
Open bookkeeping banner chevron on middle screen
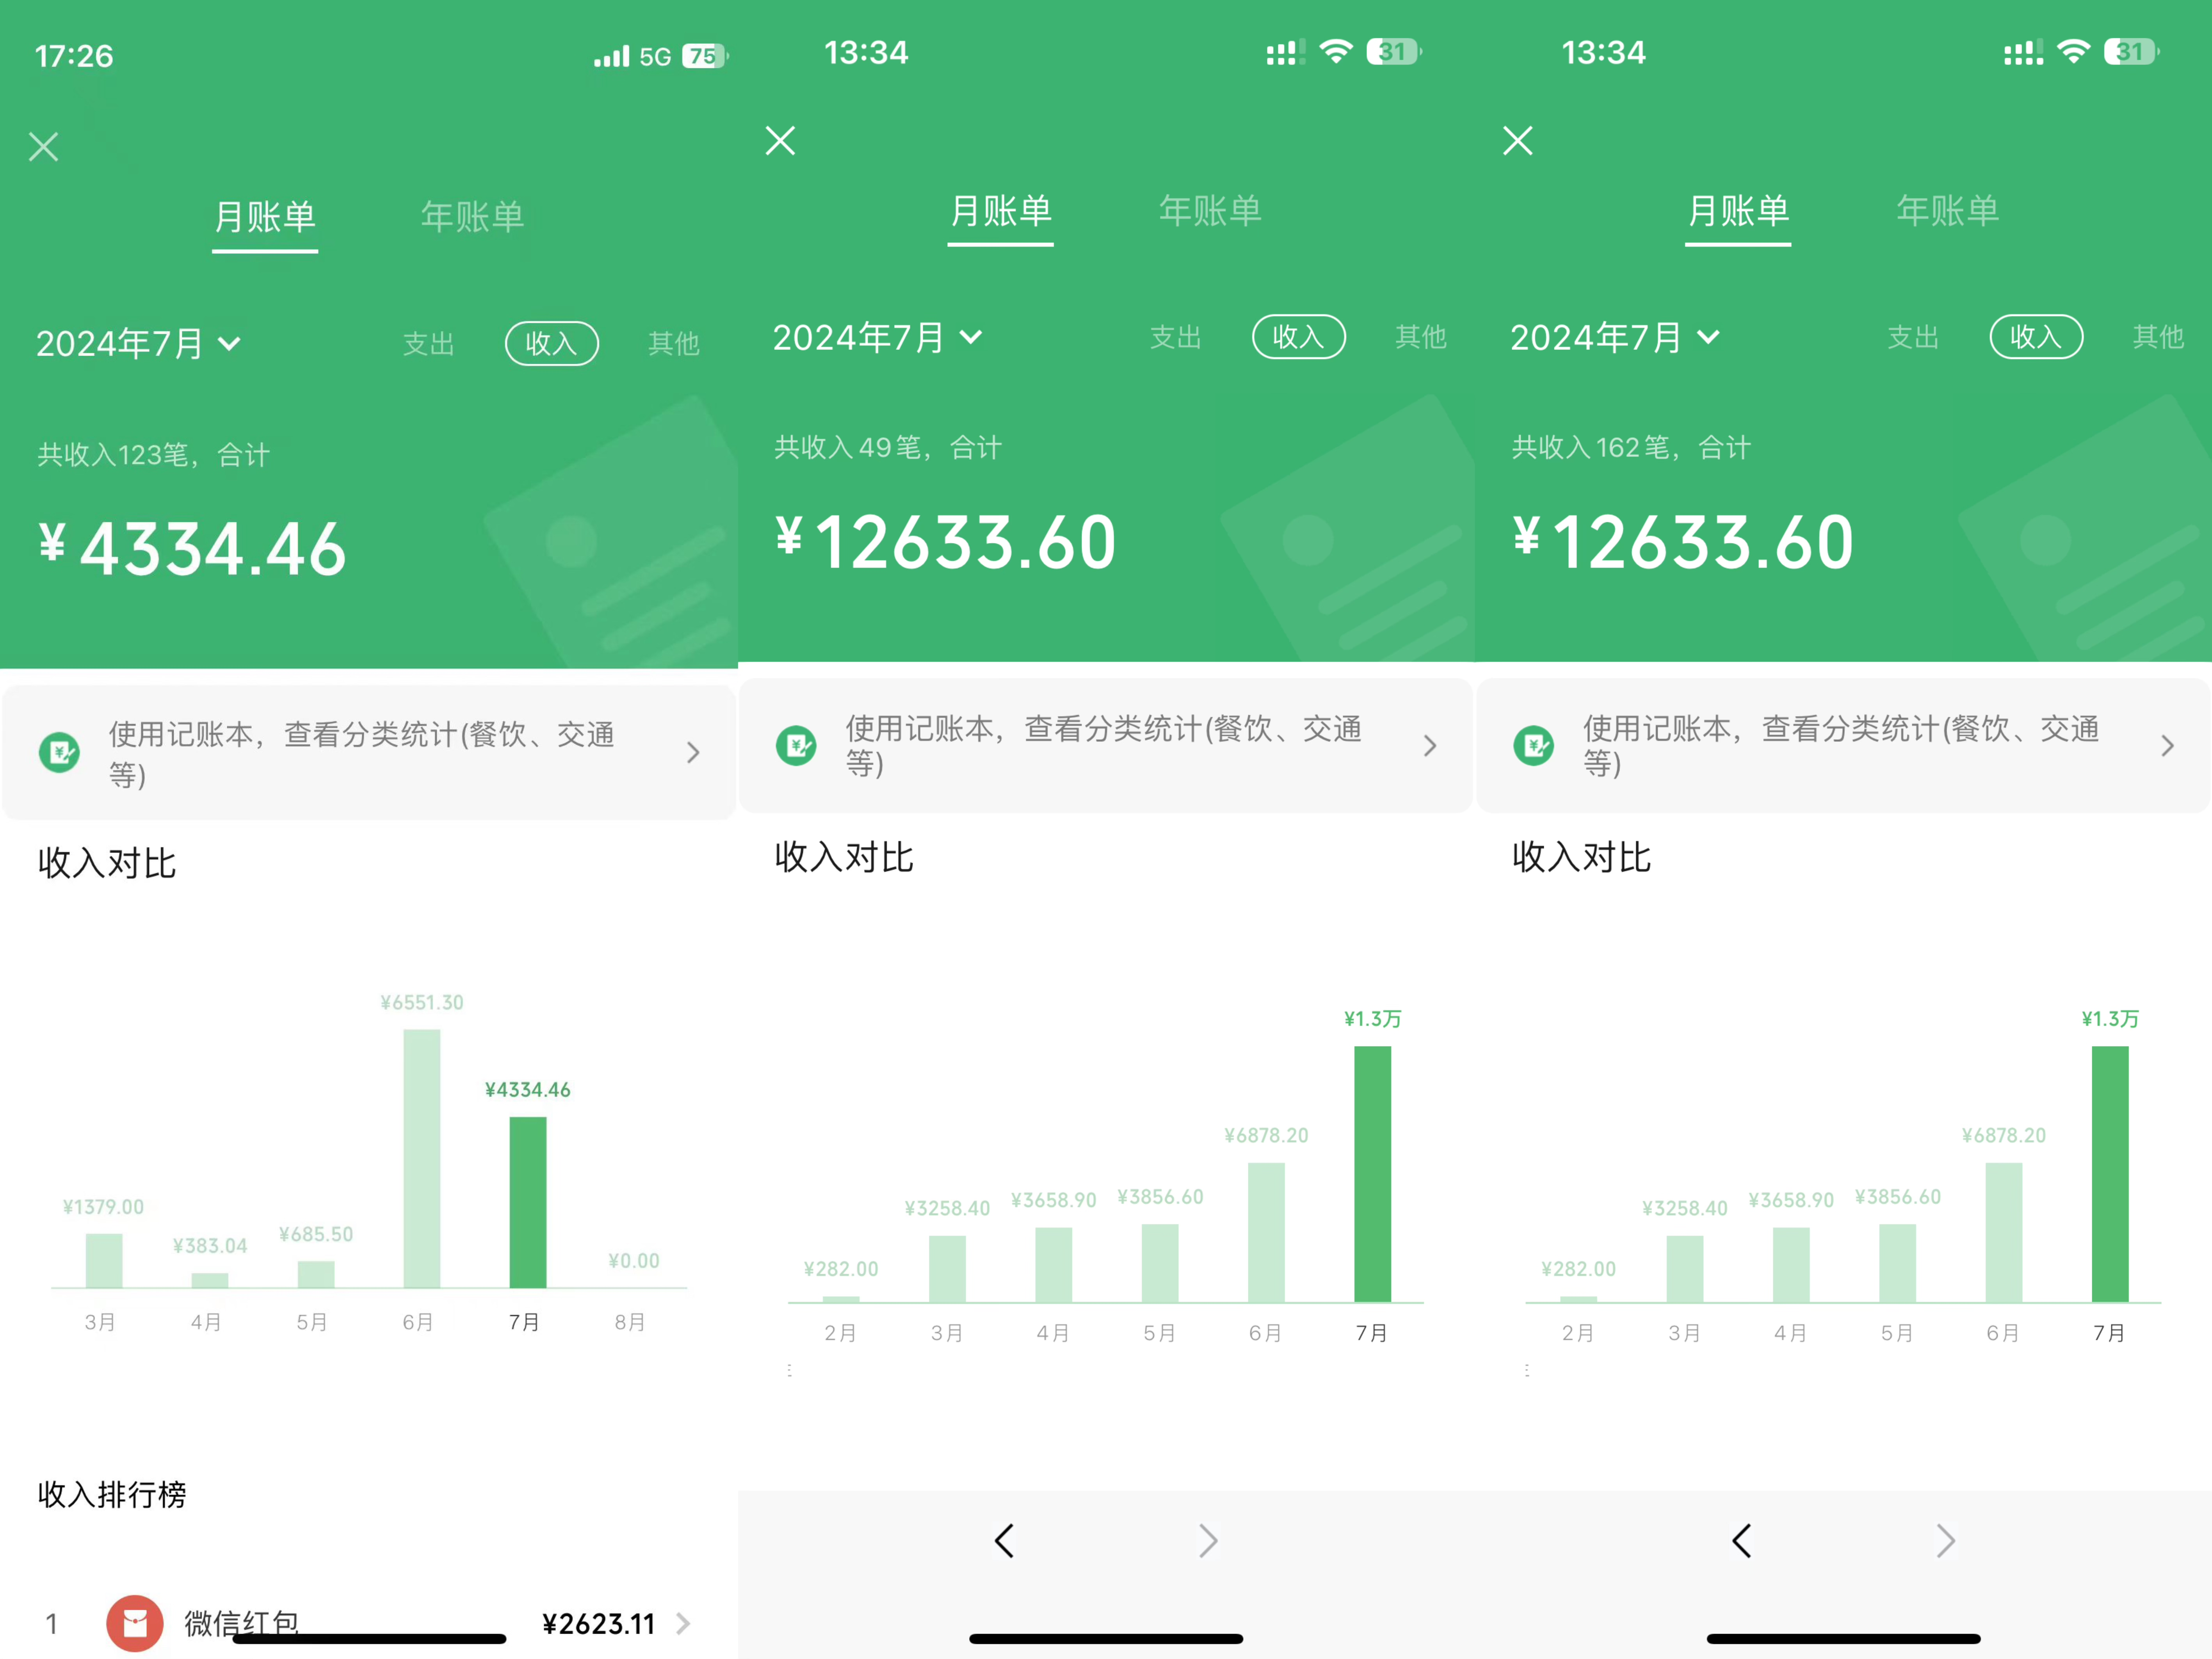click(1430, 746)
